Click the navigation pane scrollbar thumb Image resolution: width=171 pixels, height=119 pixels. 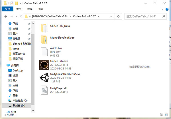click(33, 70)
